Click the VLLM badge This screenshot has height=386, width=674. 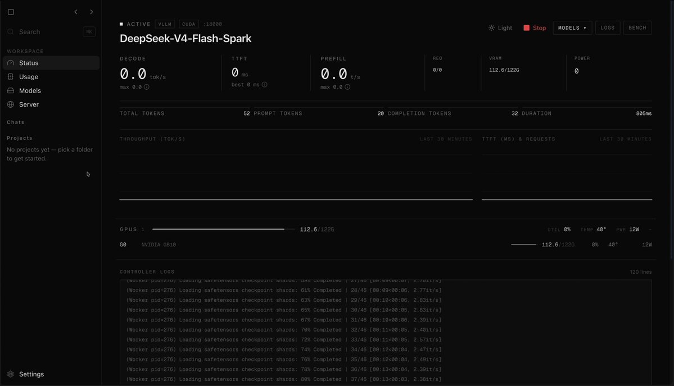[165, 25]
